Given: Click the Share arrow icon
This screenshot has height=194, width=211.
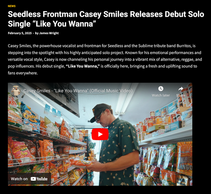Looking at the screenshot, I should point(181,89).
